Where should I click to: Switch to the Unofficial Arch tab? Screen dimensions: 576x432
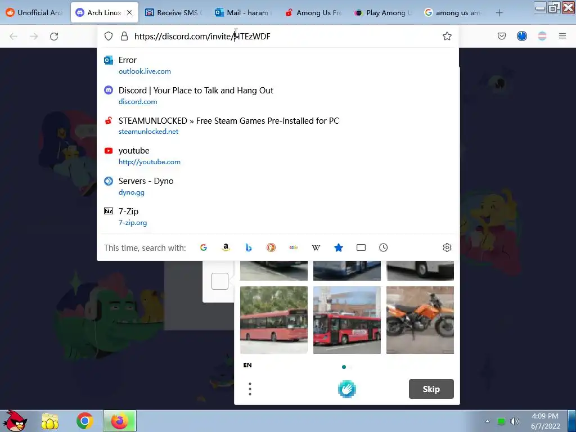coord(35,12)
